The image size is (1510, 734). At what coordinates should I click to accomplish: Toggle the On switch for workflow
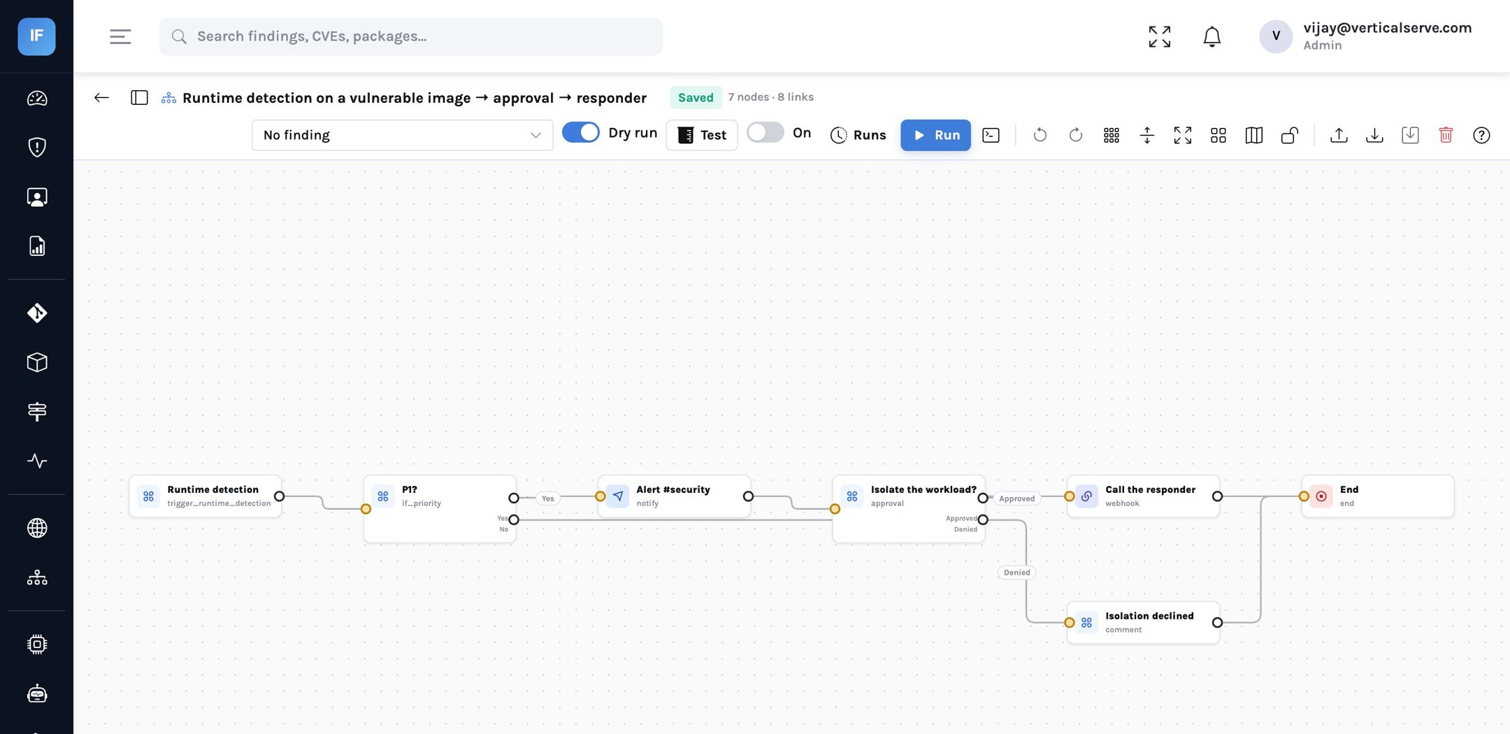point(765,132)
